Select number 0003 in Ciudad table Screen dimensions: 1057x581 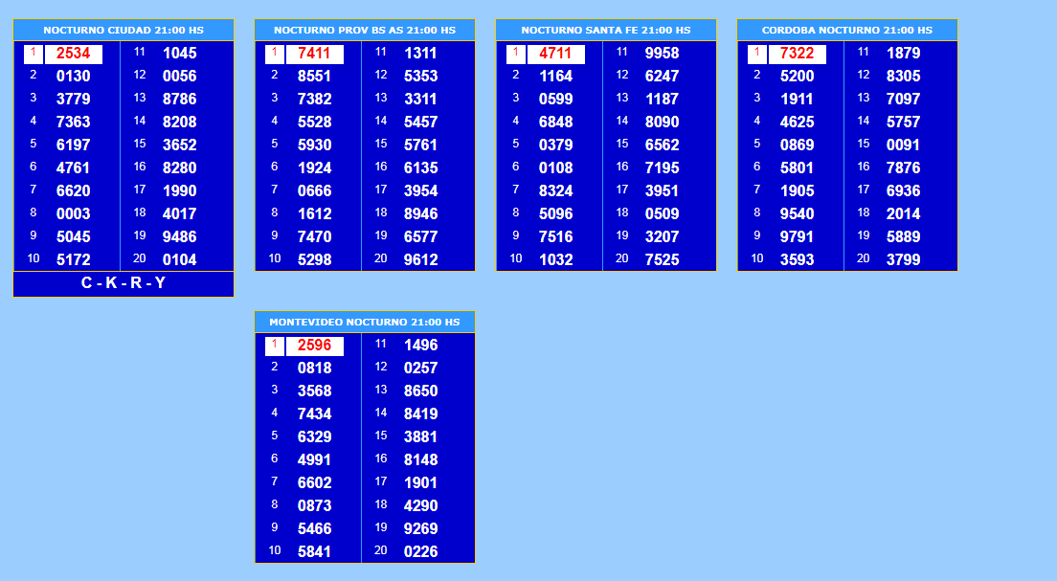[x=74, y=213]
